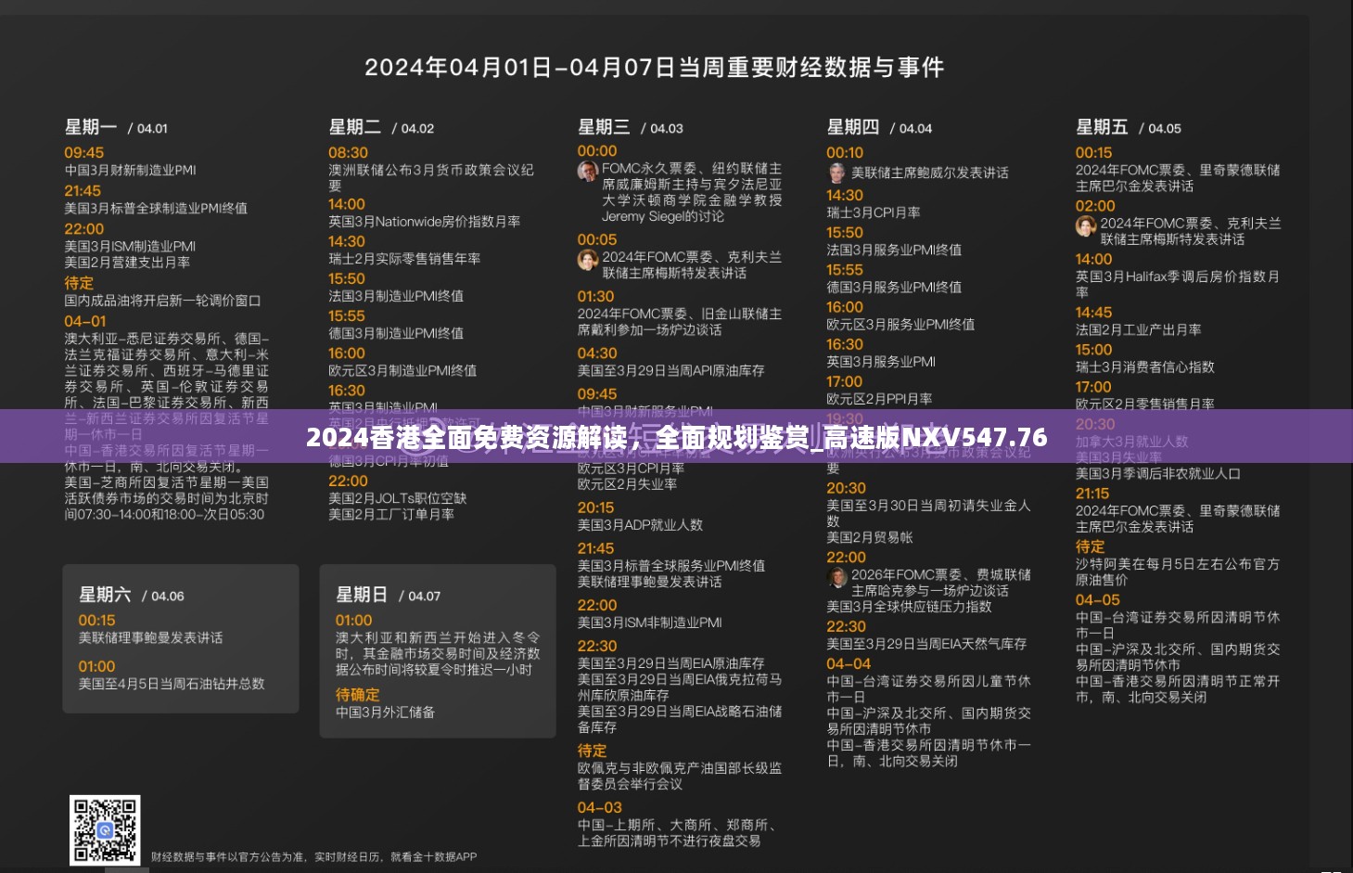1353x873 pixels.
Task: Click '瑞士2月实际零售销售年率' entry
Action: [x=404, y=259]
